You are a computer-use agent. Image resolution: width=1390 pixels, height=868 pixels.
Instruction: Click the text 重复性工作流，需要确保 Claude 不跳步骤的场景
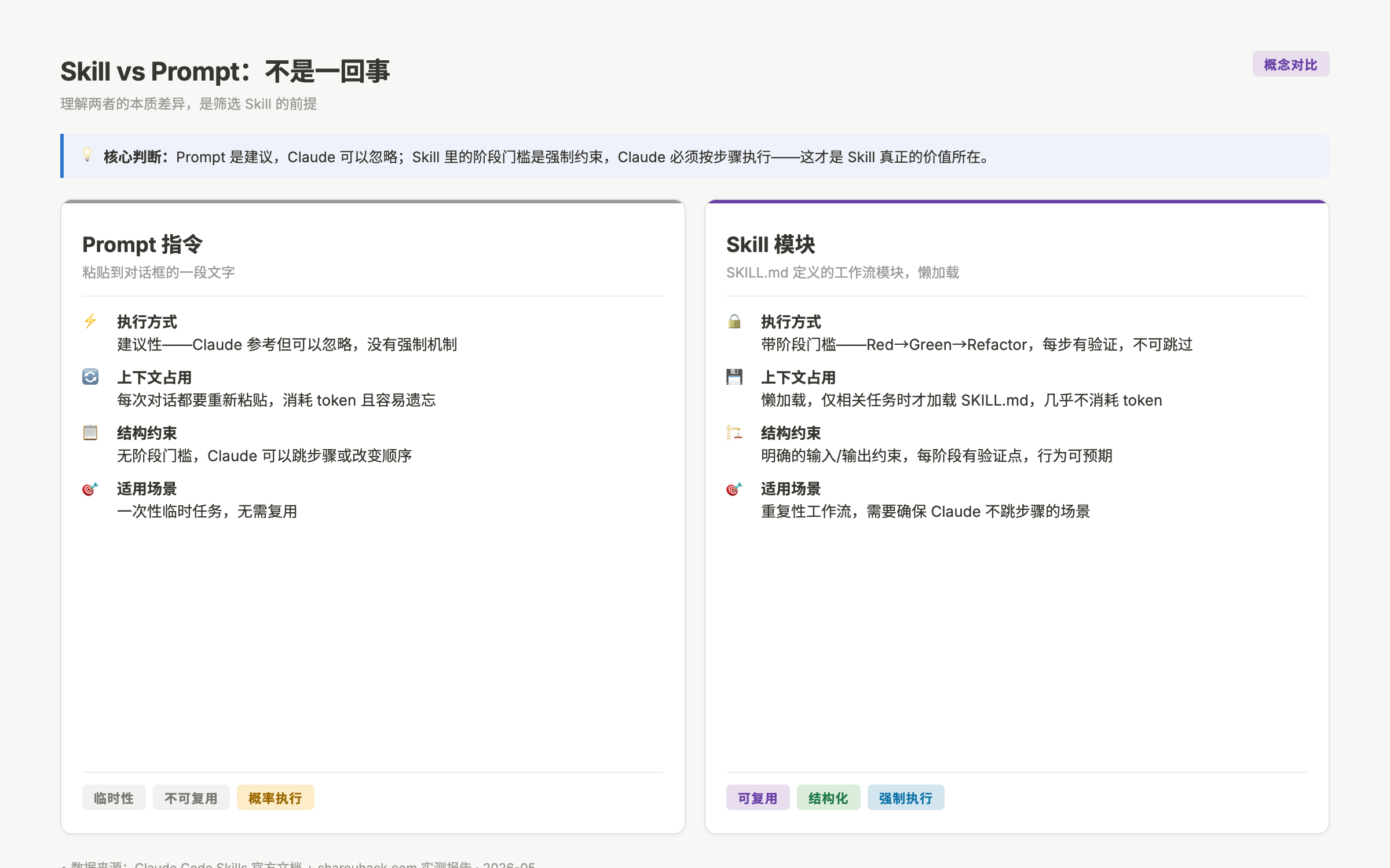[926, 511]
